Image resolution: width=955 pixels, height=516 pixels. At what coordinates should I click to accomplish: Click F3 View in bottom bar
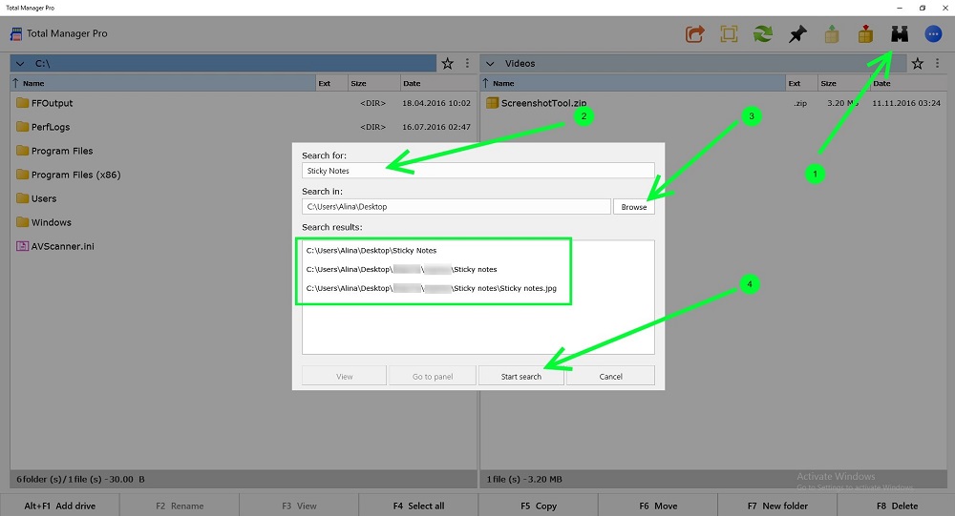pyautogui.click(x=299, y=506)
